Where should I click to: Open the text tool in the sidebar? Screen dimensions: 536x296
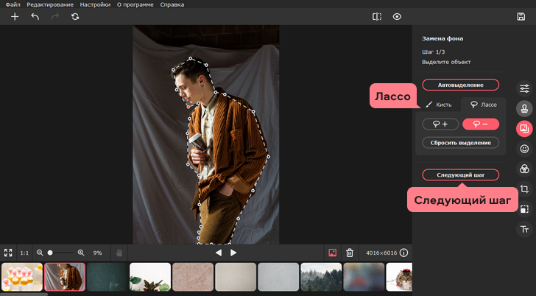[524, 230]
